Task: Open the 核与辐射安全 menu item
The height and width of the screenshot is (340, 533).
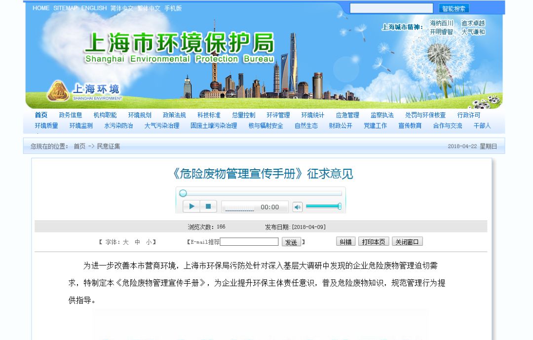Action: 266,125
